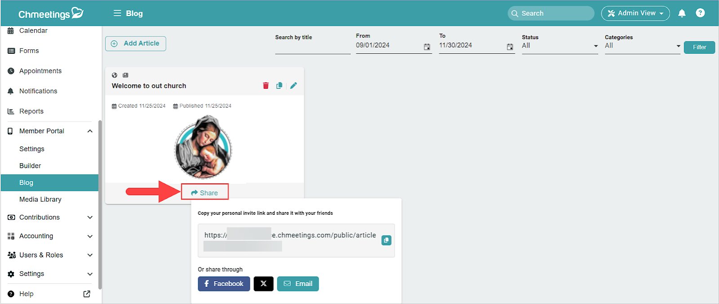Viewport: 719px width, 304px height.
Task: Copy the invite link with the clipboard icon
Action: 386,240
